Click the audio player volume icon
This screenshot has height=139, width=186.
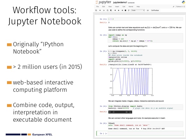point(127,112)
